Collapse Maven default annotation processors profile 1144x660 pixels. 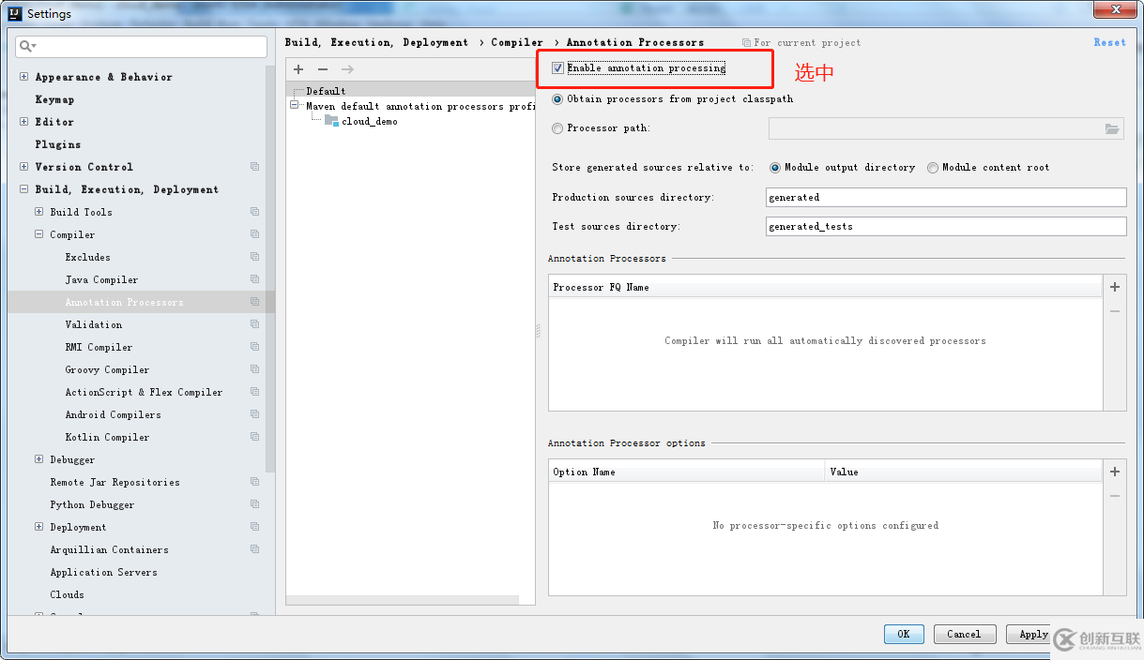[295, 106]
